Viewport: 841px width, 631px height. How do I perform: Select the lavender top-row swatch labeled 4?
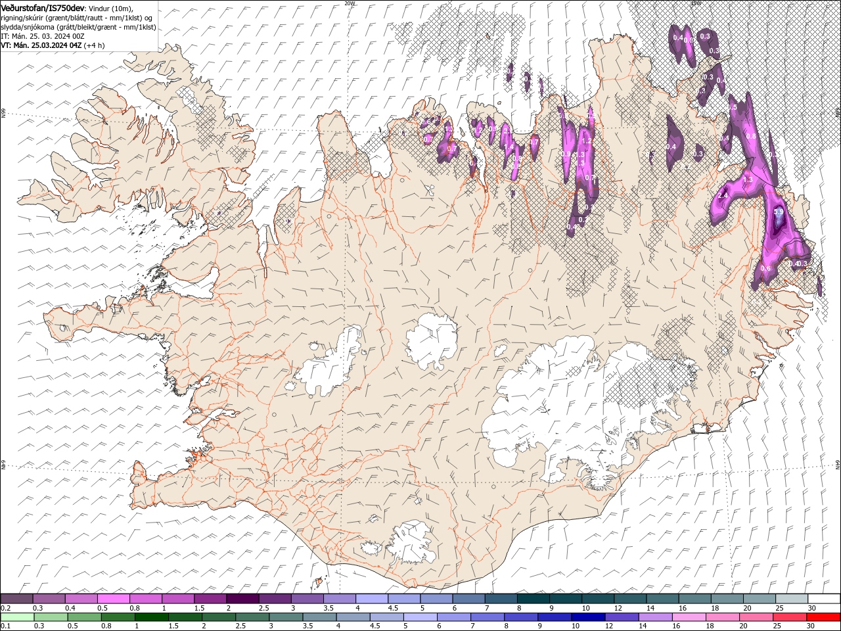tap(371, 598)
